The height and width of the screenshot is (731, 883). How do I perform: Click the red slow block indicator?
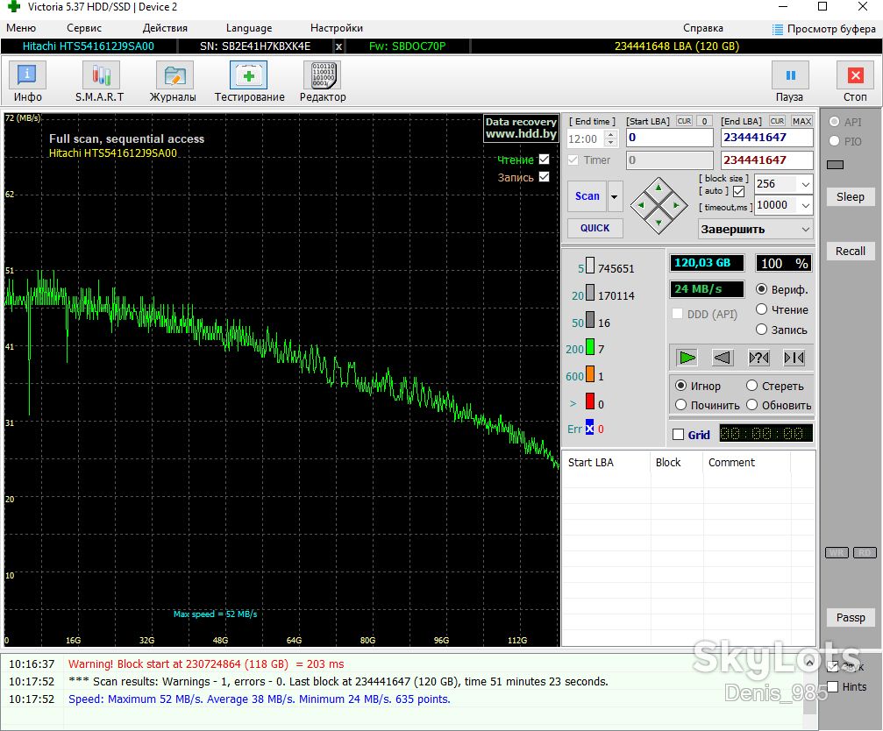[x=589, y=401]
